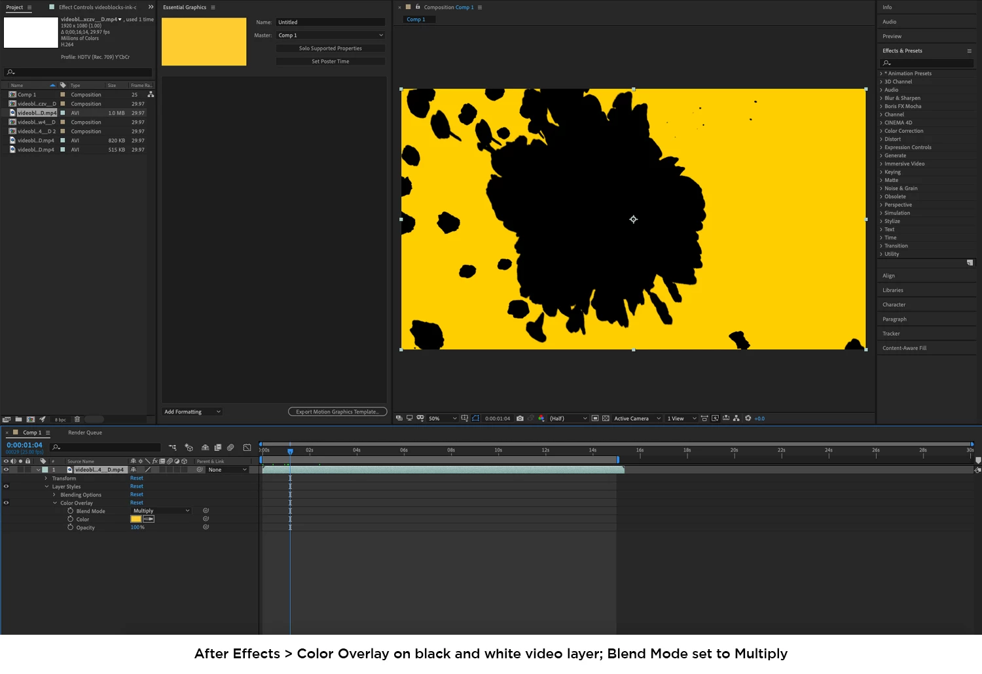
Task: Click the Interpret Footage icon in Project panel
Action: [x=7, y=419]
